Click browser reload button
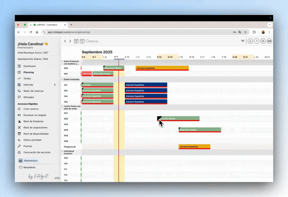288x197 pixels. pyautogui.click(x=31, y=32)
